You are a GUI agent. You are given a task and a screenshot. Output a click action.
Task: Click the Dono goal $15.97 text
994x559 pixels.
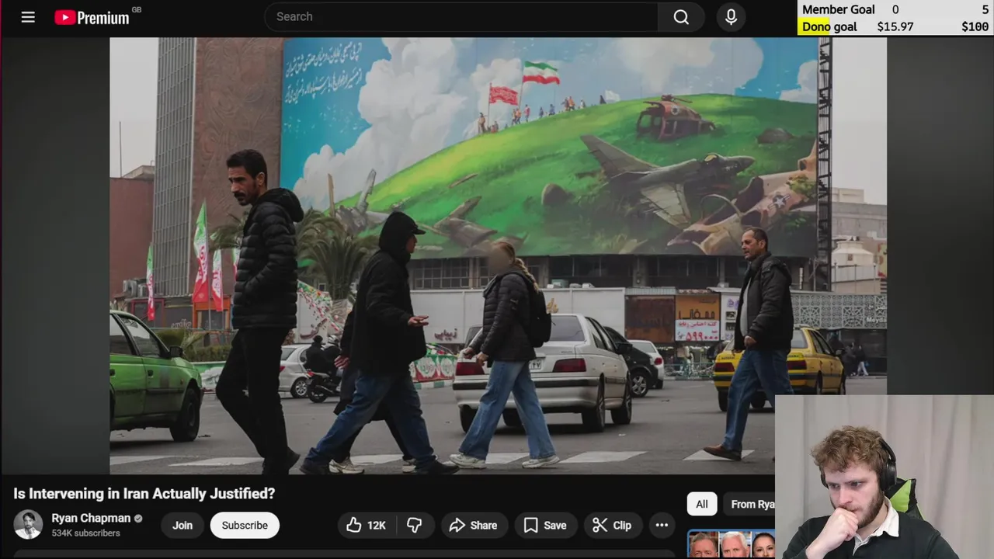[857, 26]
